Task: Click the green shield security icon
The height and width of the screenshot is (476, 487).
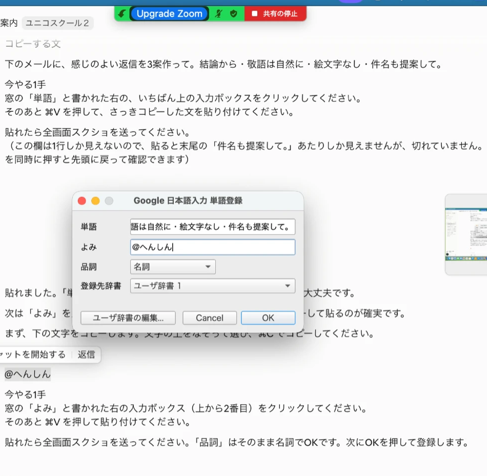Action: [x=234, y=14]
